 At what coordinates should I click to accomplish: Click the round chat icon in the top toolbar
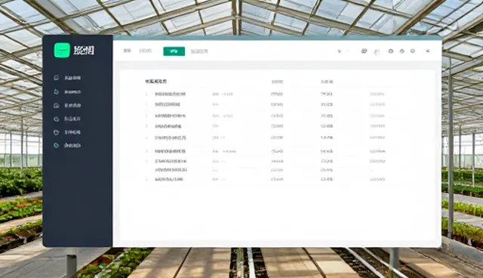click(x=413, y=51)
